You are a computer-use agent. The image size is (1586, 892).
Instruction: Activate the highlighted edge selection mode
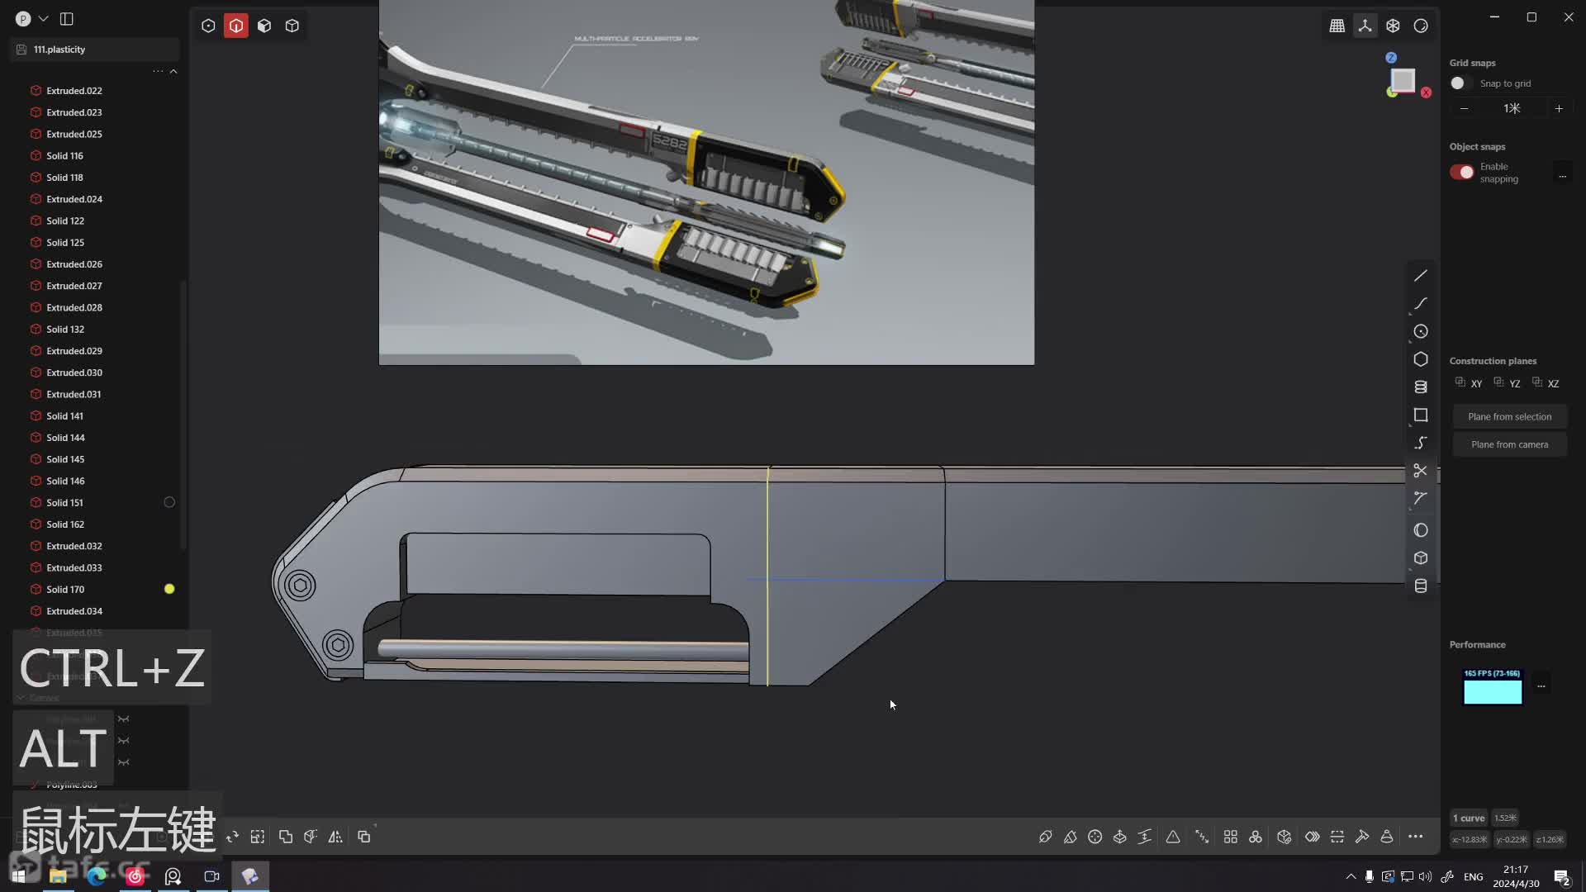tap(236, 26)
